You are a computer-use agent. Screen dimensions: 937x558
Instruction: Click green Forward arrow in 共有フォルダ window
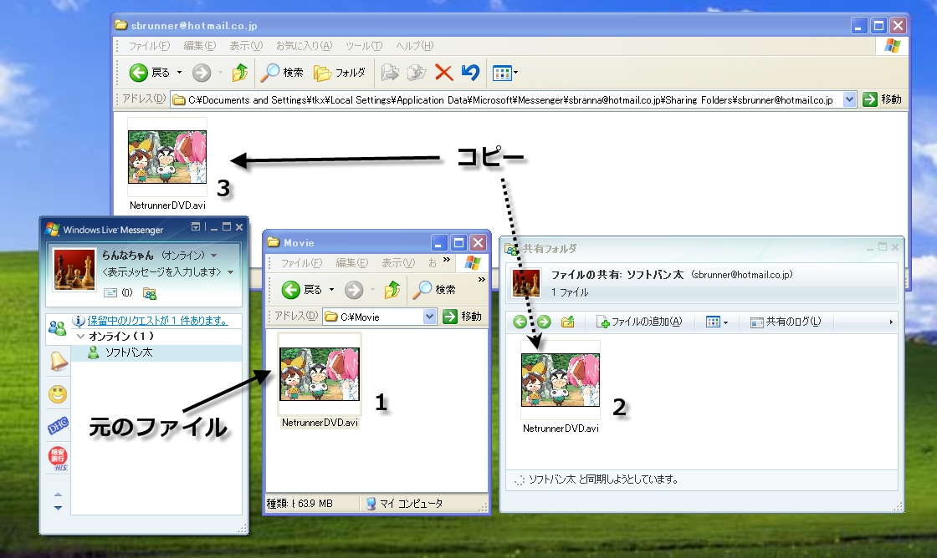(544, 322)
